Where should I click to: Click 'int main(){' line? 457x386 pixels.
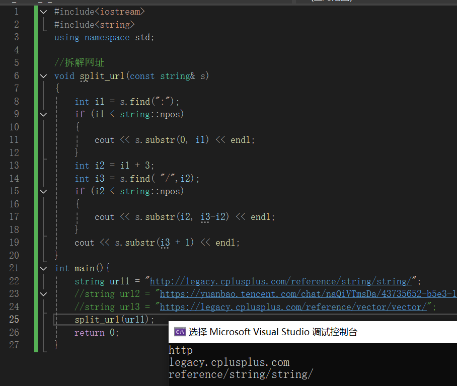[x=82, y=268]
